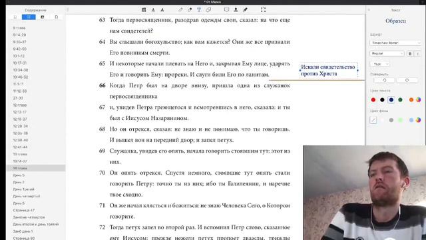Screen dimensions: 426x240
Task: Select the T text annotation tool
Action: (199, 10)
